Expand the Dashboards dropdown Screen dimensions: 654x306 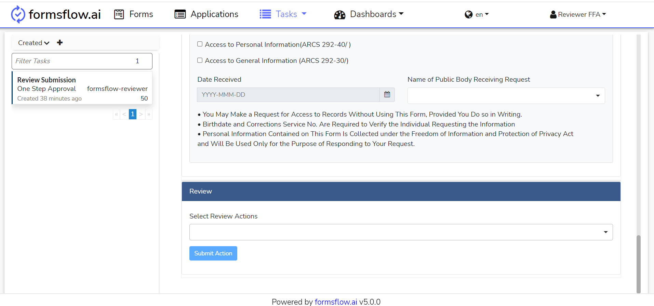click(x=377, y=14)
